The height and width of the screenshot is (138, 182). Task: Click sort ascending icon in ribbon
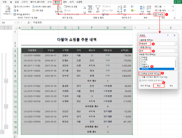(84, 8)
